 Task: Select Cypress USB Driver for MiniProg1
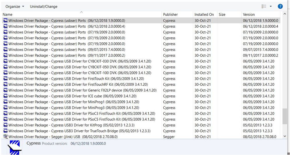pyautogui.click(x=141, y=102)
